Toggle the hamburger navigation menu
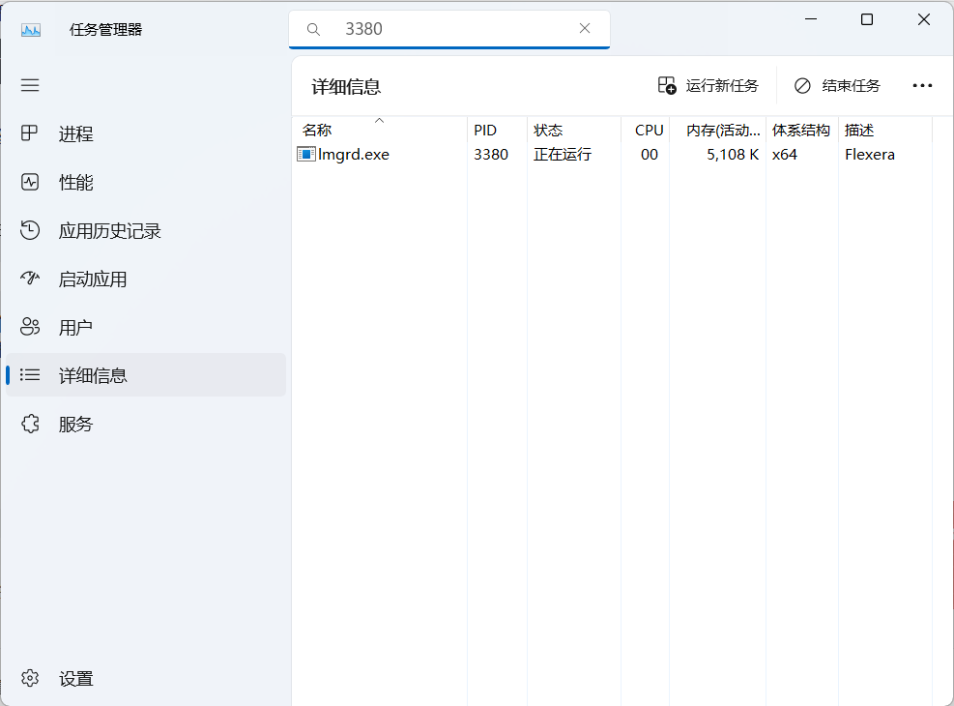The width and height of the screenshot is (954, 706). click(30, 85)
